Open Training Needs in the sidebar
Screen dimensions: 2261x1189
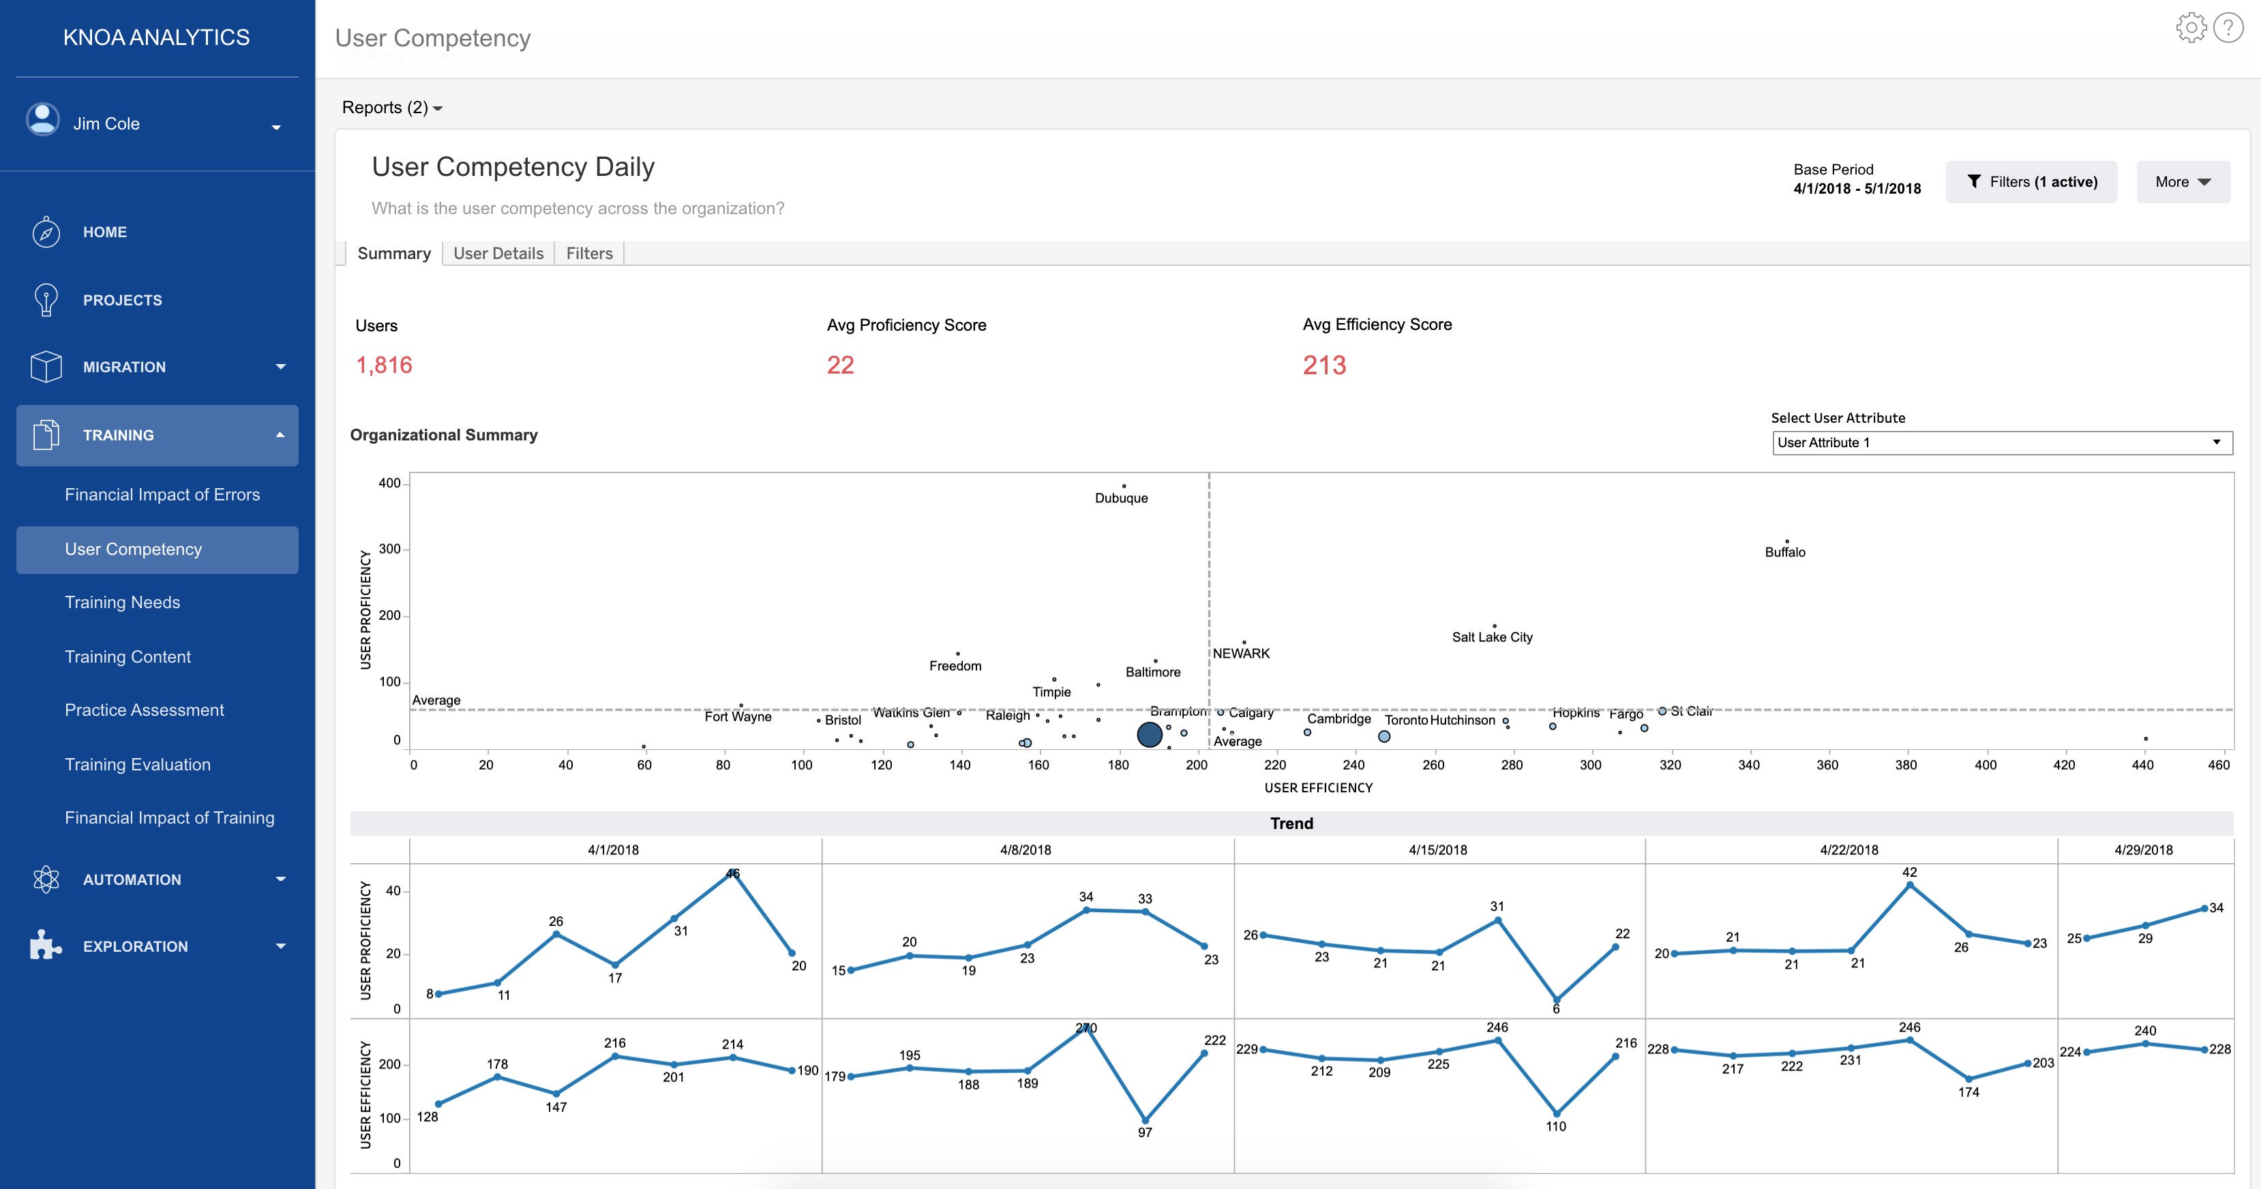click(x=122, y=603)
